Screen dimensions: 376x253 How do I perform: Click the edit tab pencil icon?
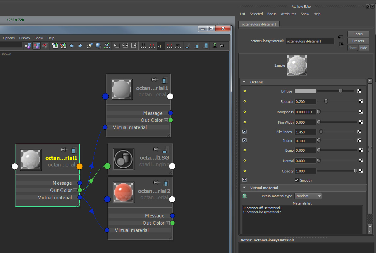click(63, 46)
